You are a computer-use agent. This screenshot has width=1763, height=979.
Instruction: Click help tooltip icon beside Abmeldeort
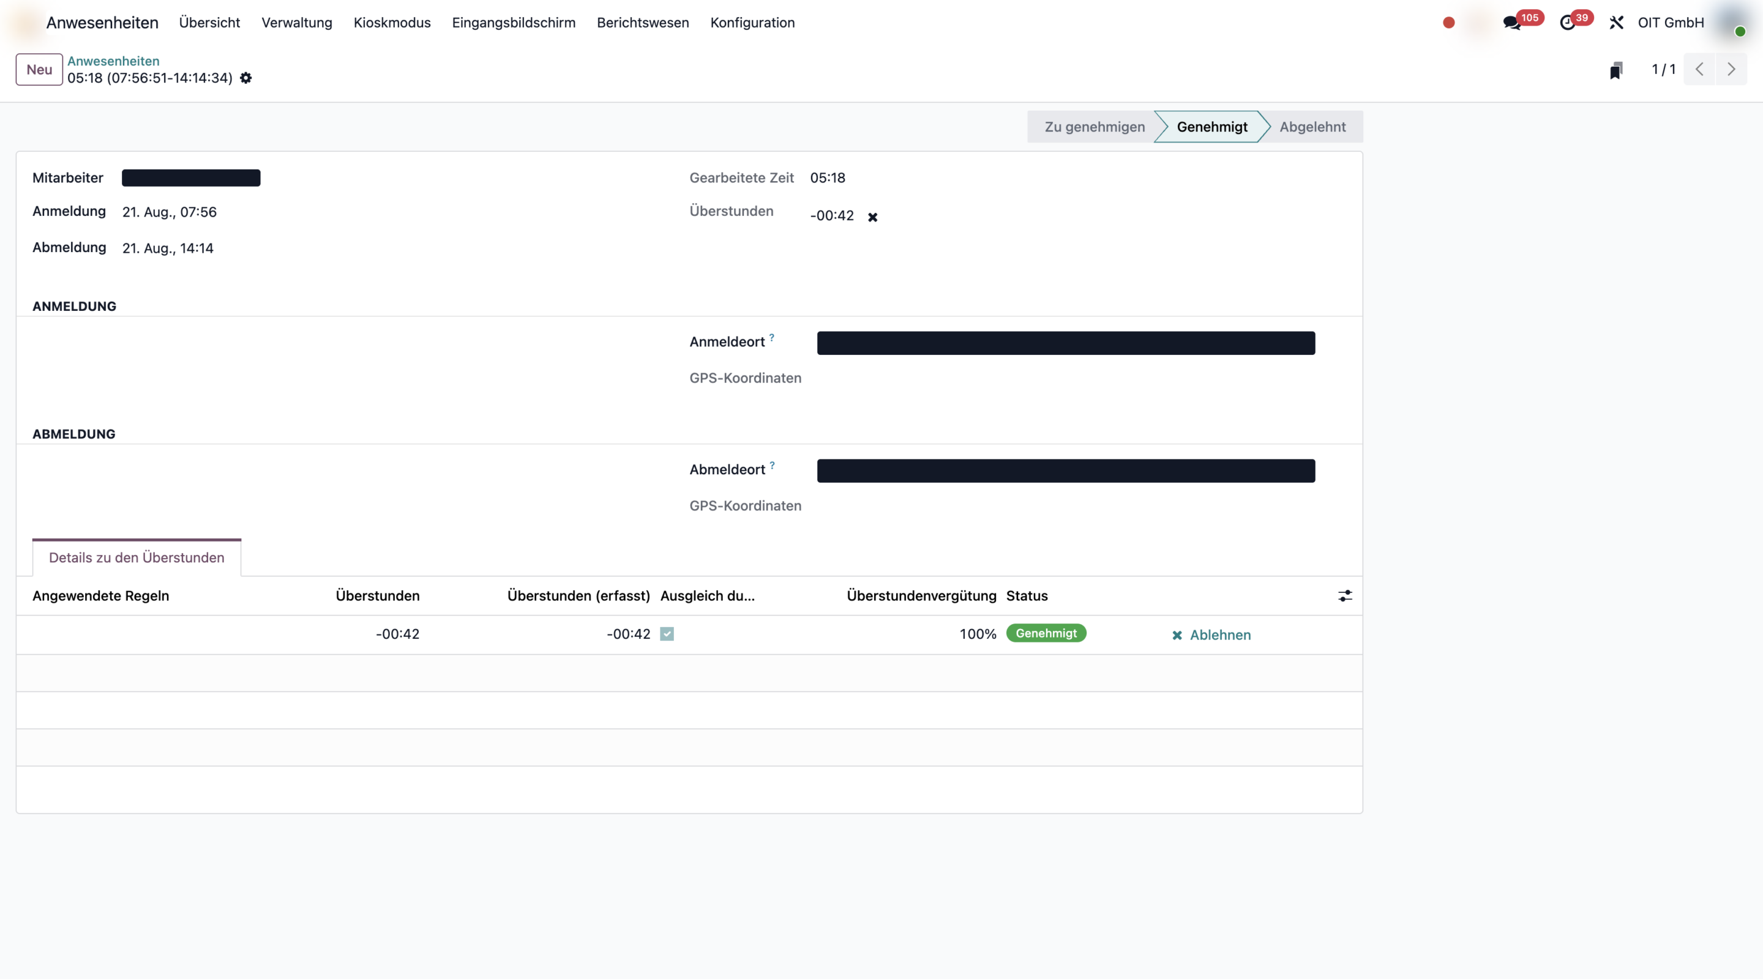click(x=772, y=465)
